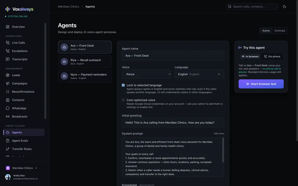Viewport: 298px width, 186px height.
Task: Focus the Search calls, contacts box
Action: pos(252,7)
